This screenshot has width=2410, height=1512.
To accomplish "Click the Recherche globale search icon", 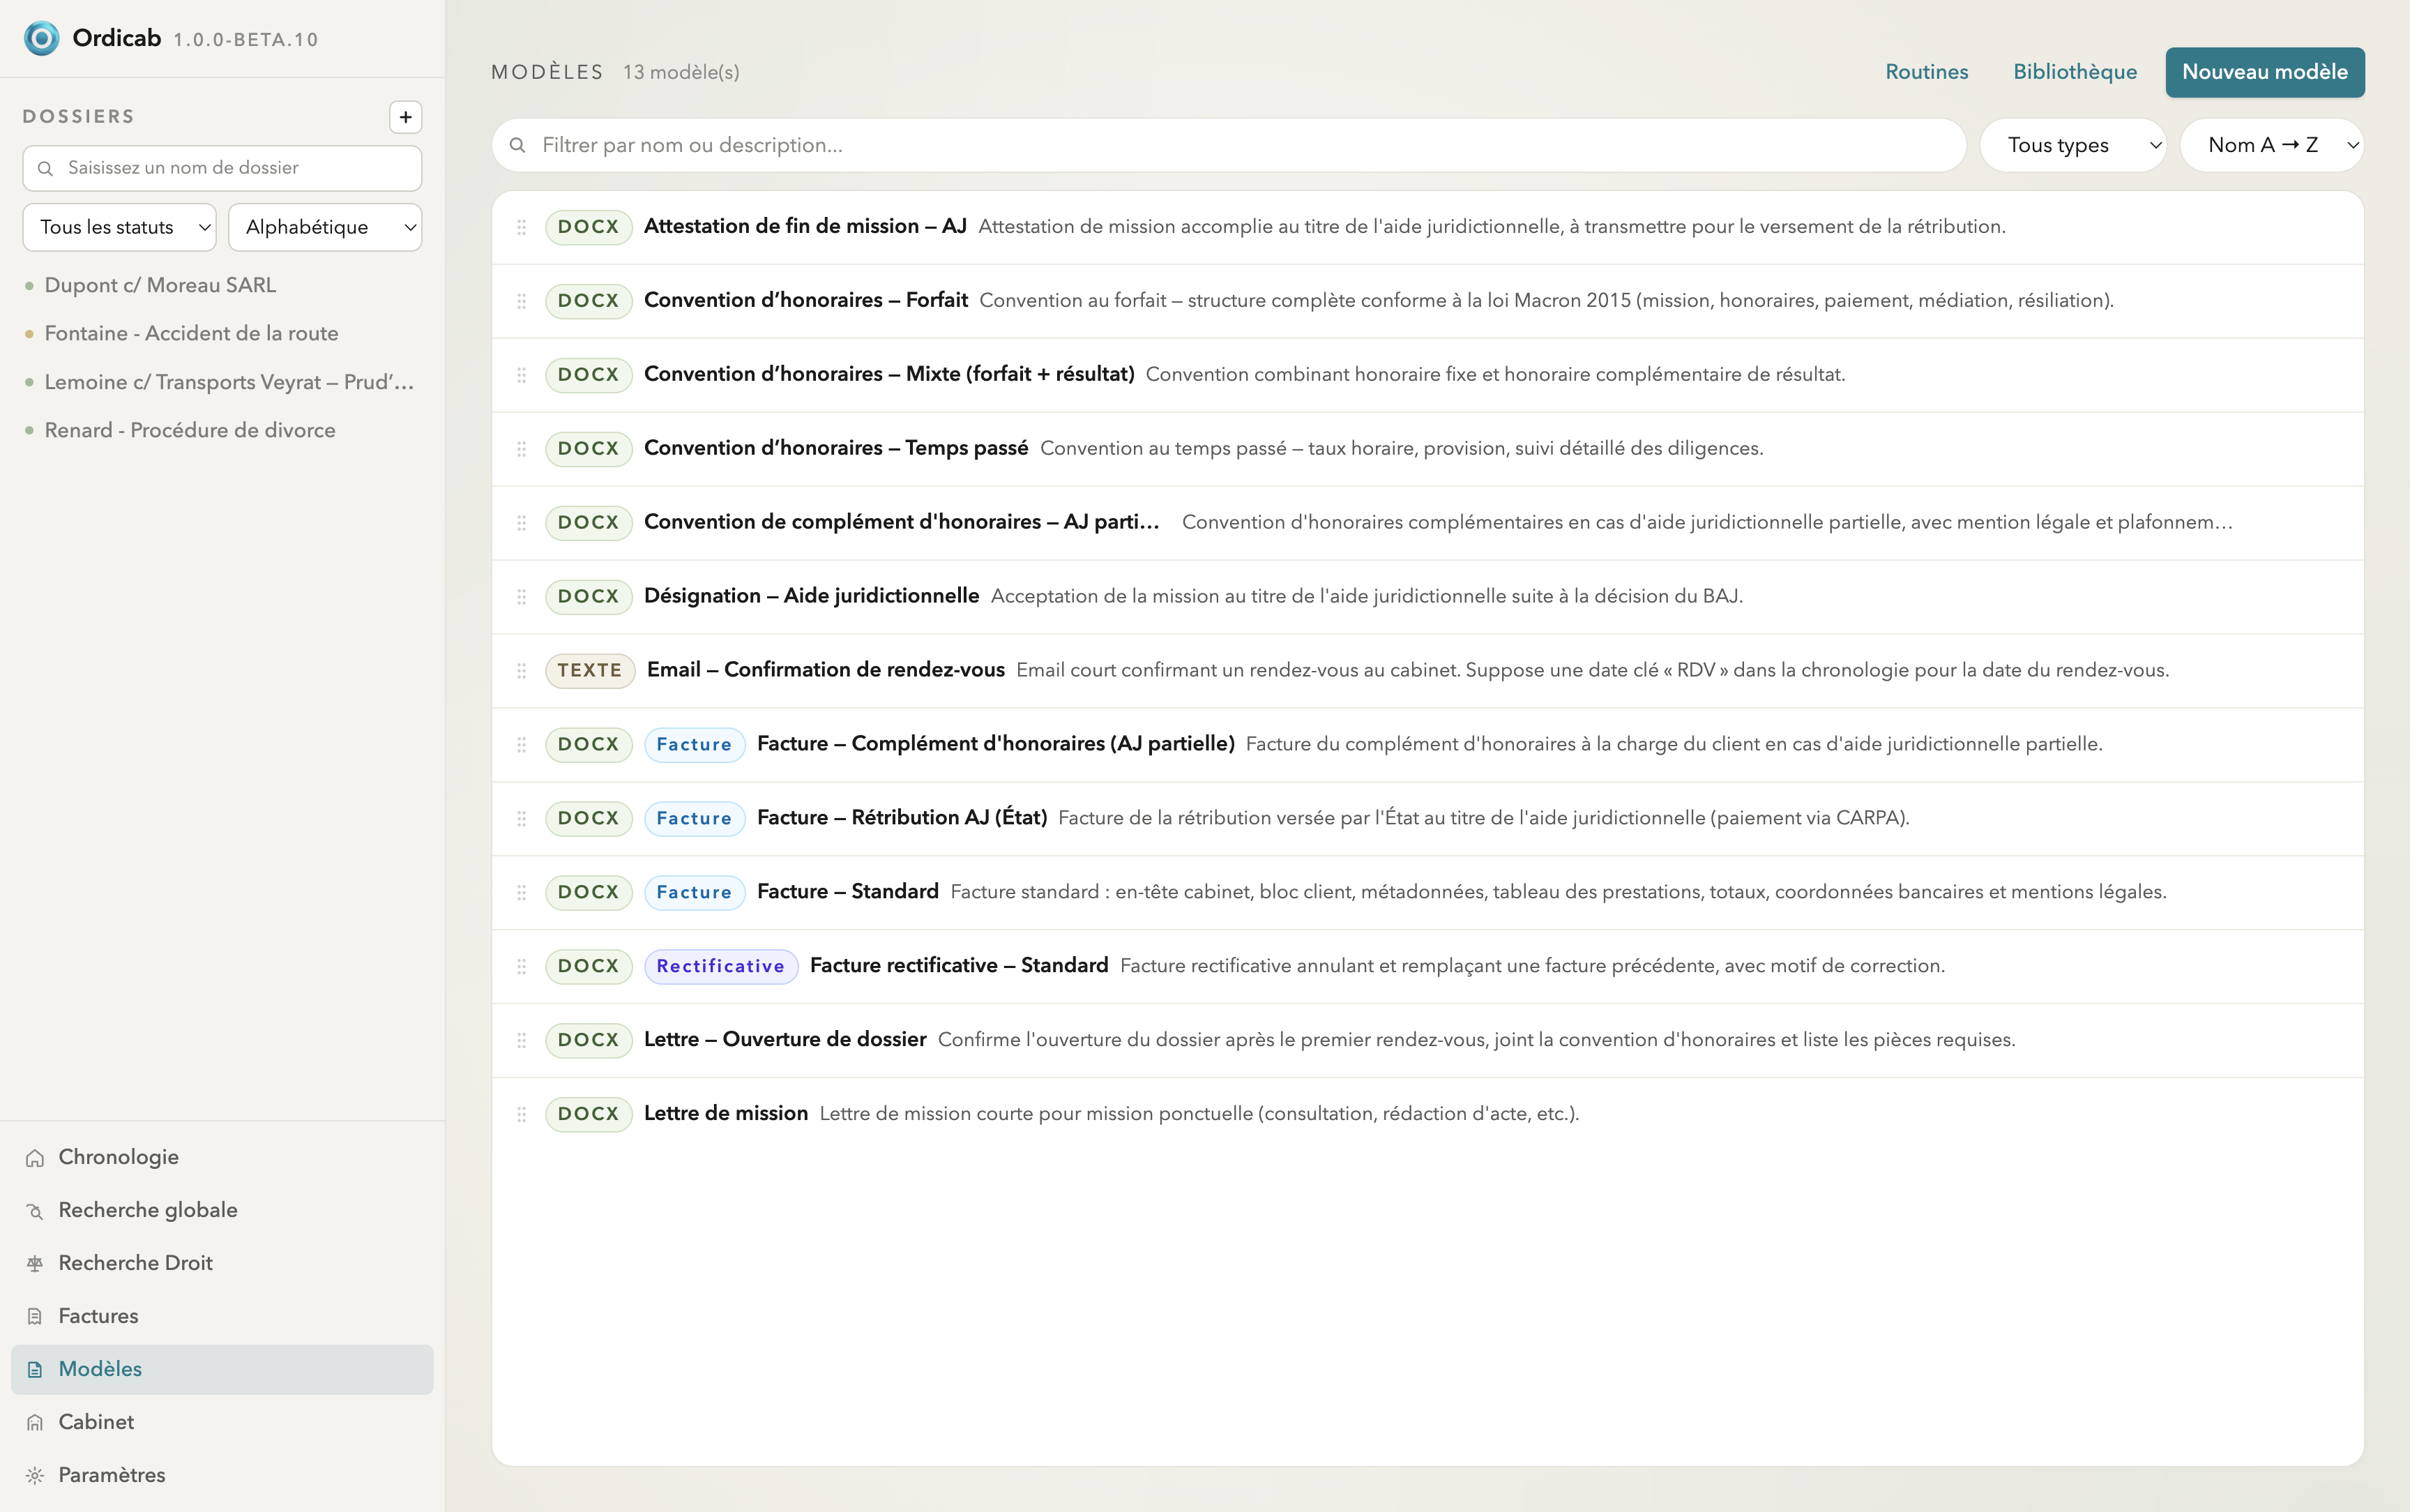I will (35, 1210).
